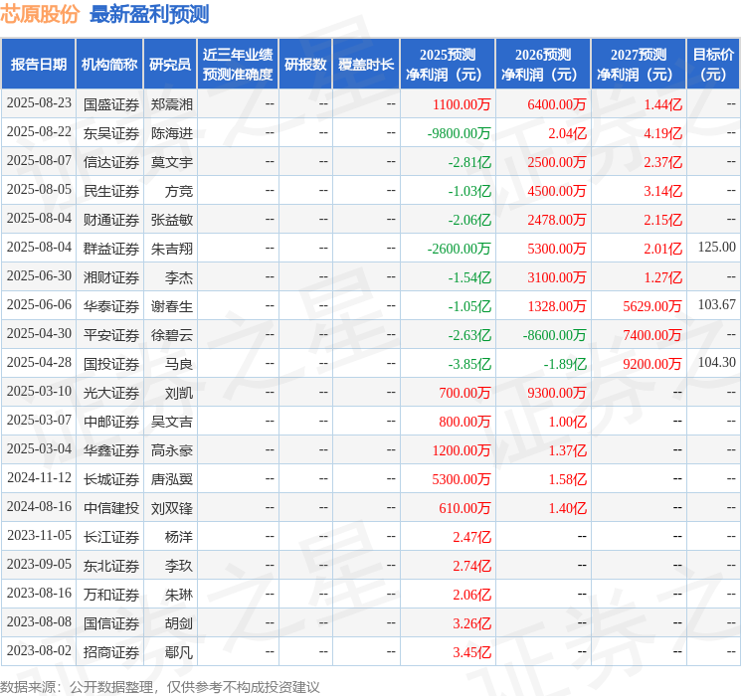Select the 近三年业绩预测准确度 header

(238, 64)
